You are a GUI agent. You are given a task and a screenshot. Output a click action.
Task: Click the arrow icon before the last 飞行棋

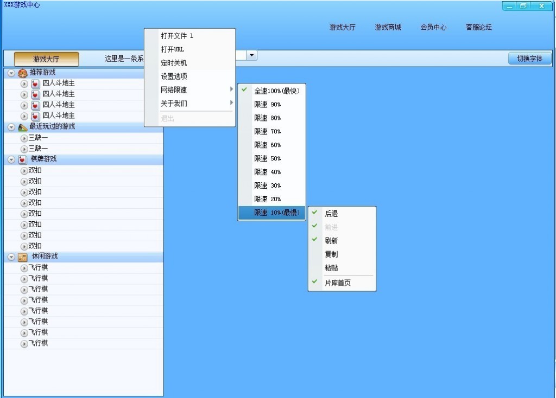[x=24, y=343]
